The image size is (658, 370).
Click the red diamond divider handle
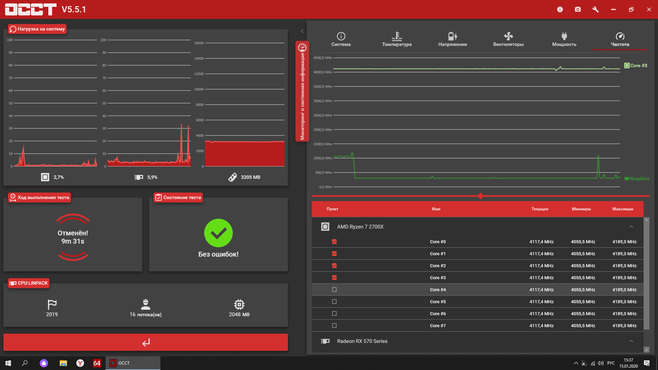[x=480, y=196]
